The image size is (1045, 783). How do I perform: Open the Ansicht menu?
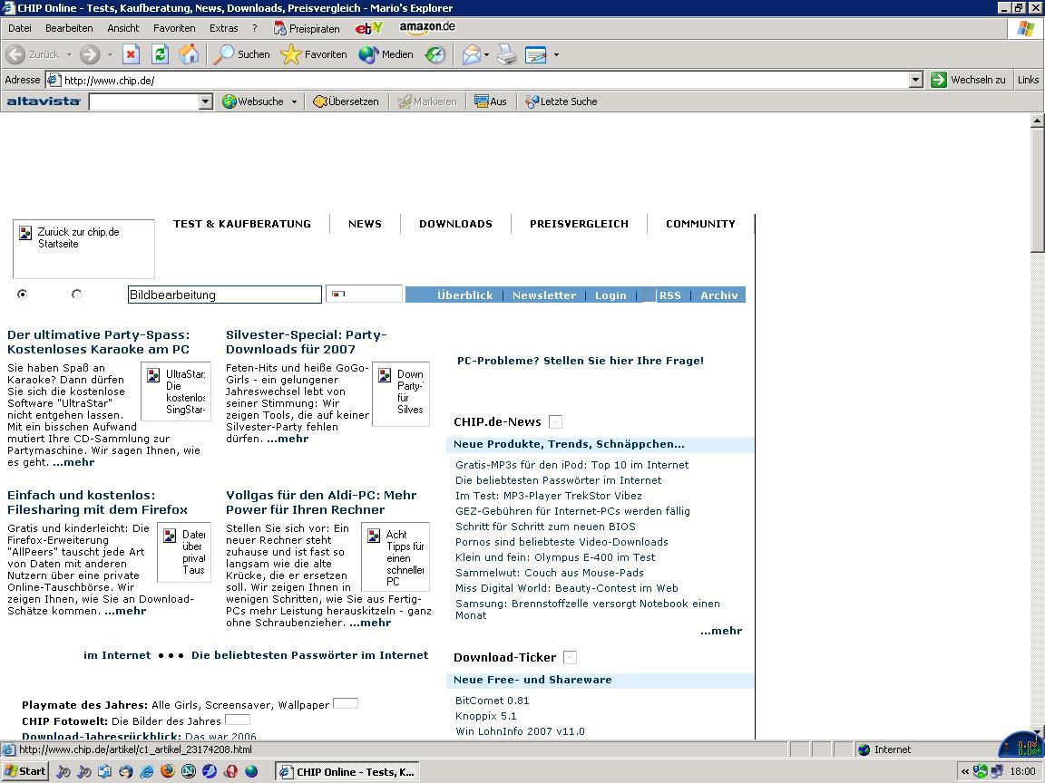coord(123,28)
